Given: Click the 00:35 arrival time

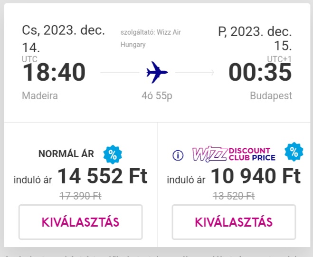Looking at the screenshot, I should tap(260, 72).
